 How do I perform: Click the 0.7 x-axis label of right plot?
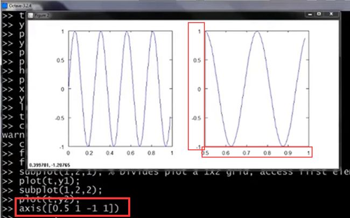click(246, 153)
